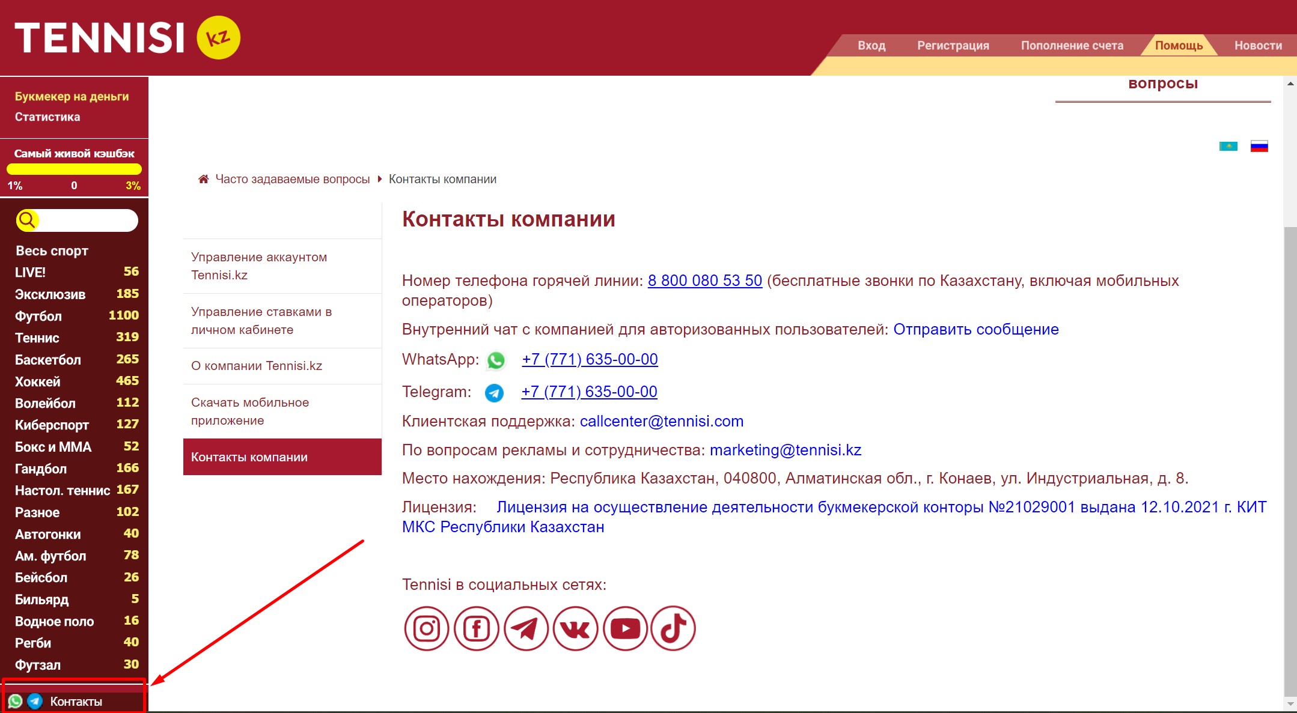Switch language with Kazakhstan flag
Viewport: 1297px width, 713px height.
(x=1228, y=146)
